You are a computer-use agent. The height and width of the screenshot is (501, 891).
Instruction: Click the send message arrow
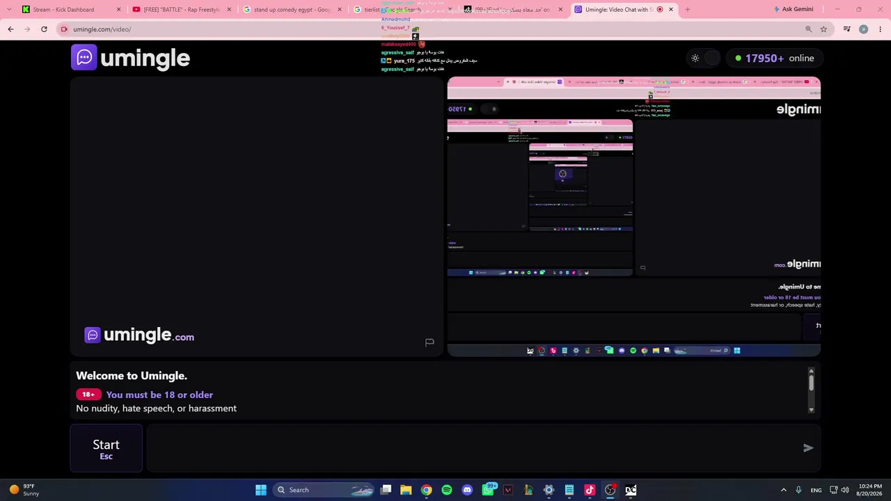(x=808, y=448)
